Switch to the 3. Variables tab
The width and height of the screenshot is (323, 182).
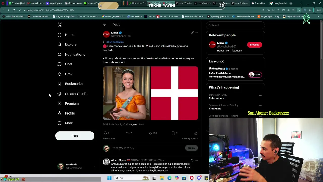258,3
